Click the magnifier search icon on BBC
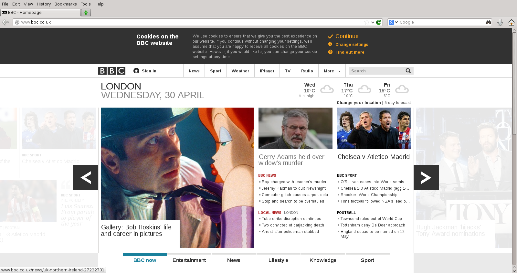Screen dimensions: 517x273 coord(408,71)
